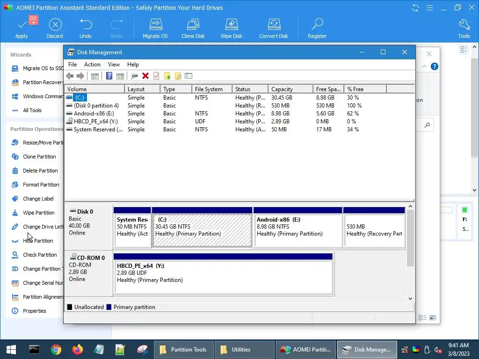
Task: Open Help icon in Disk Management toolbar
Action: [x=109, y=76]
